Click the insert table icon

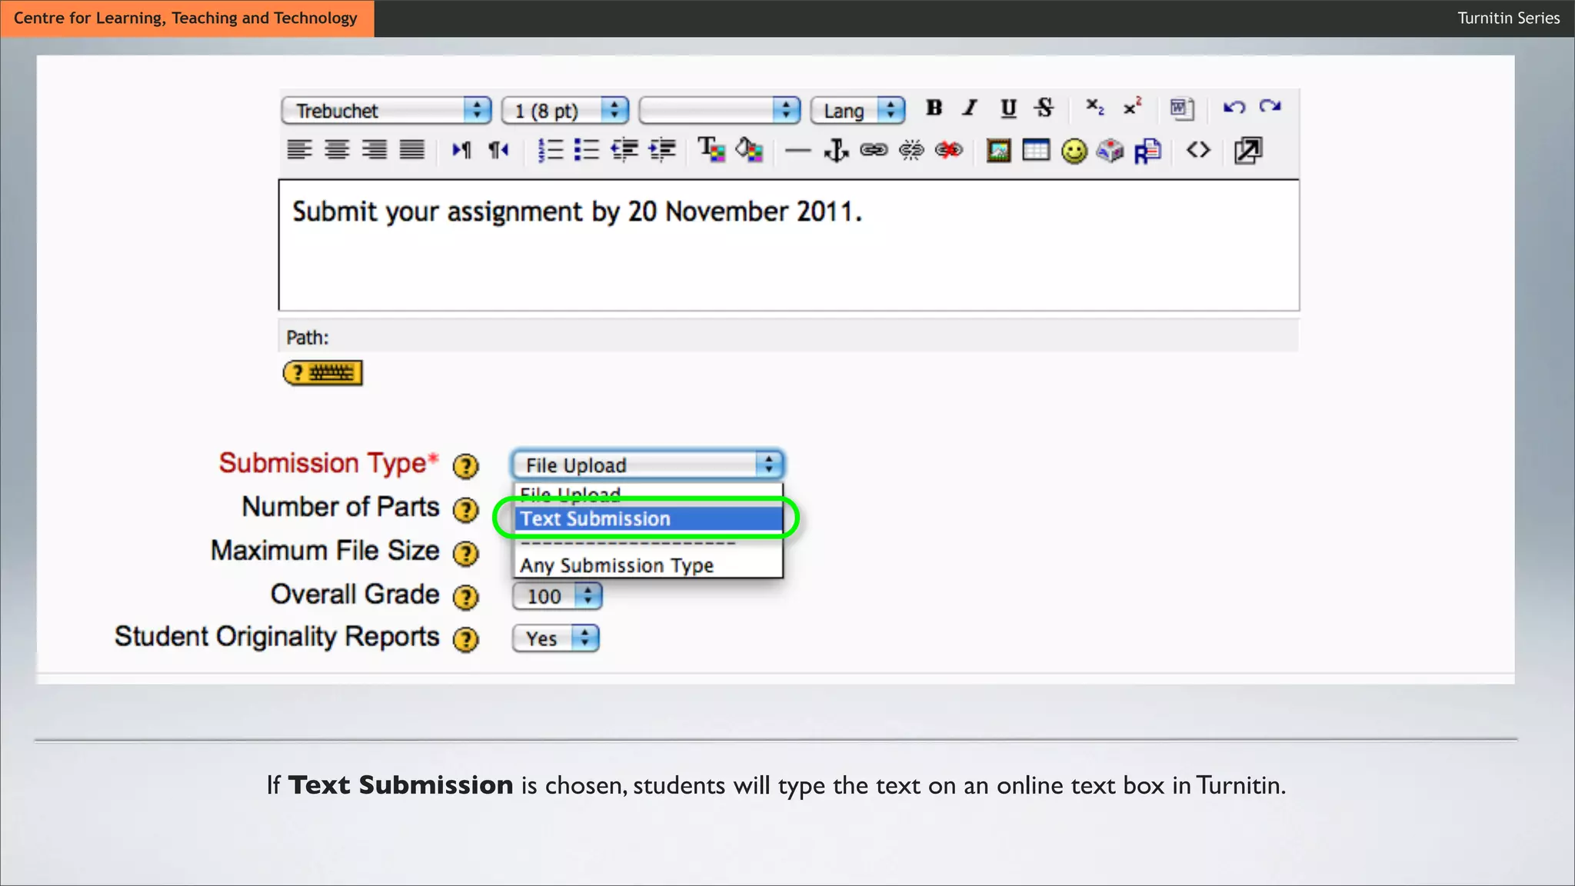pos(1036,150)
